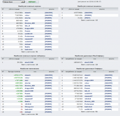Open [GALEON] alliance beside stasshi, dangerous players

49,13
